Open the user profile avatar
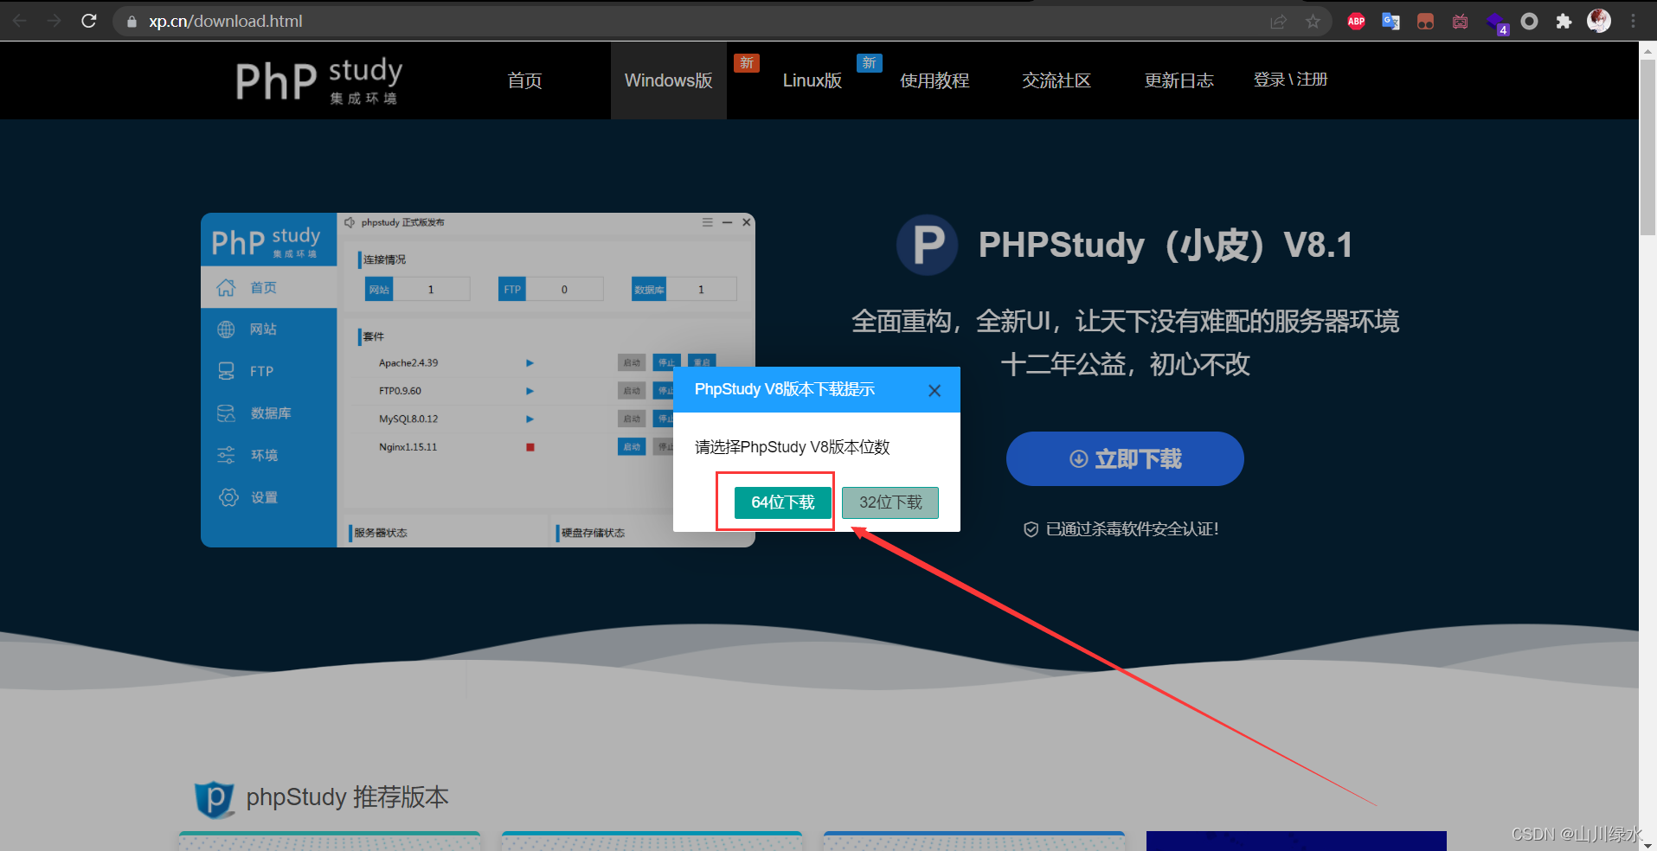 (x=1598, y=21)
